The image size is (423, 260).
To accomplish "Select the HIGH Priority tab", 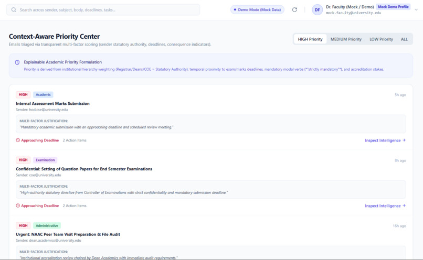I will (310, 39).
